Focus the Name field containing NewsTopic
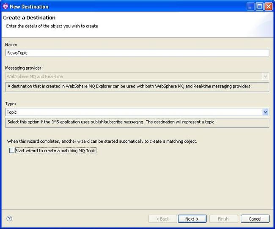The width and height of the screenshot is (275, 229). pyautogui.click(x=137, y=53)
